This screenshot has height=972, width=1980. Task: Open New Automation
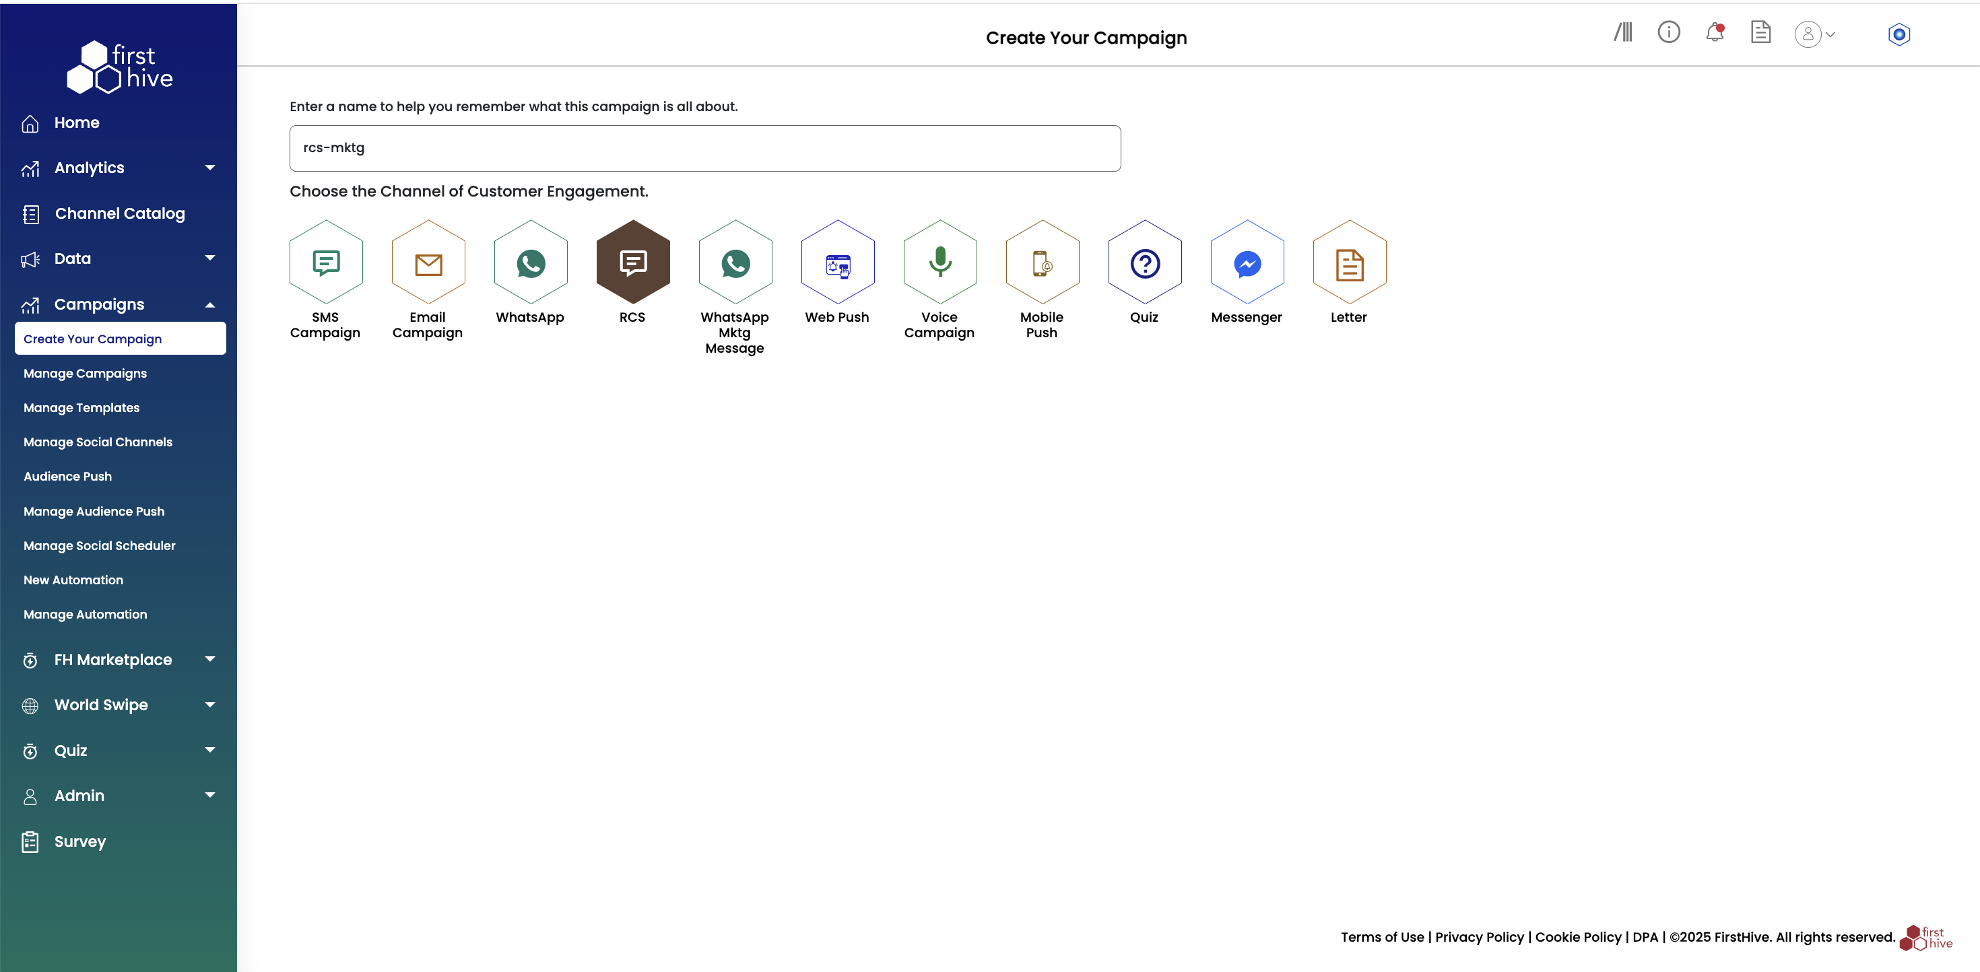(73, 580)
